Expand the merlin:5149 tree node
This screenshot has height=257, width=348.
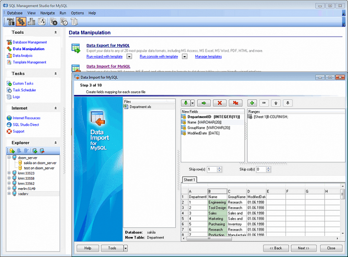9,189
